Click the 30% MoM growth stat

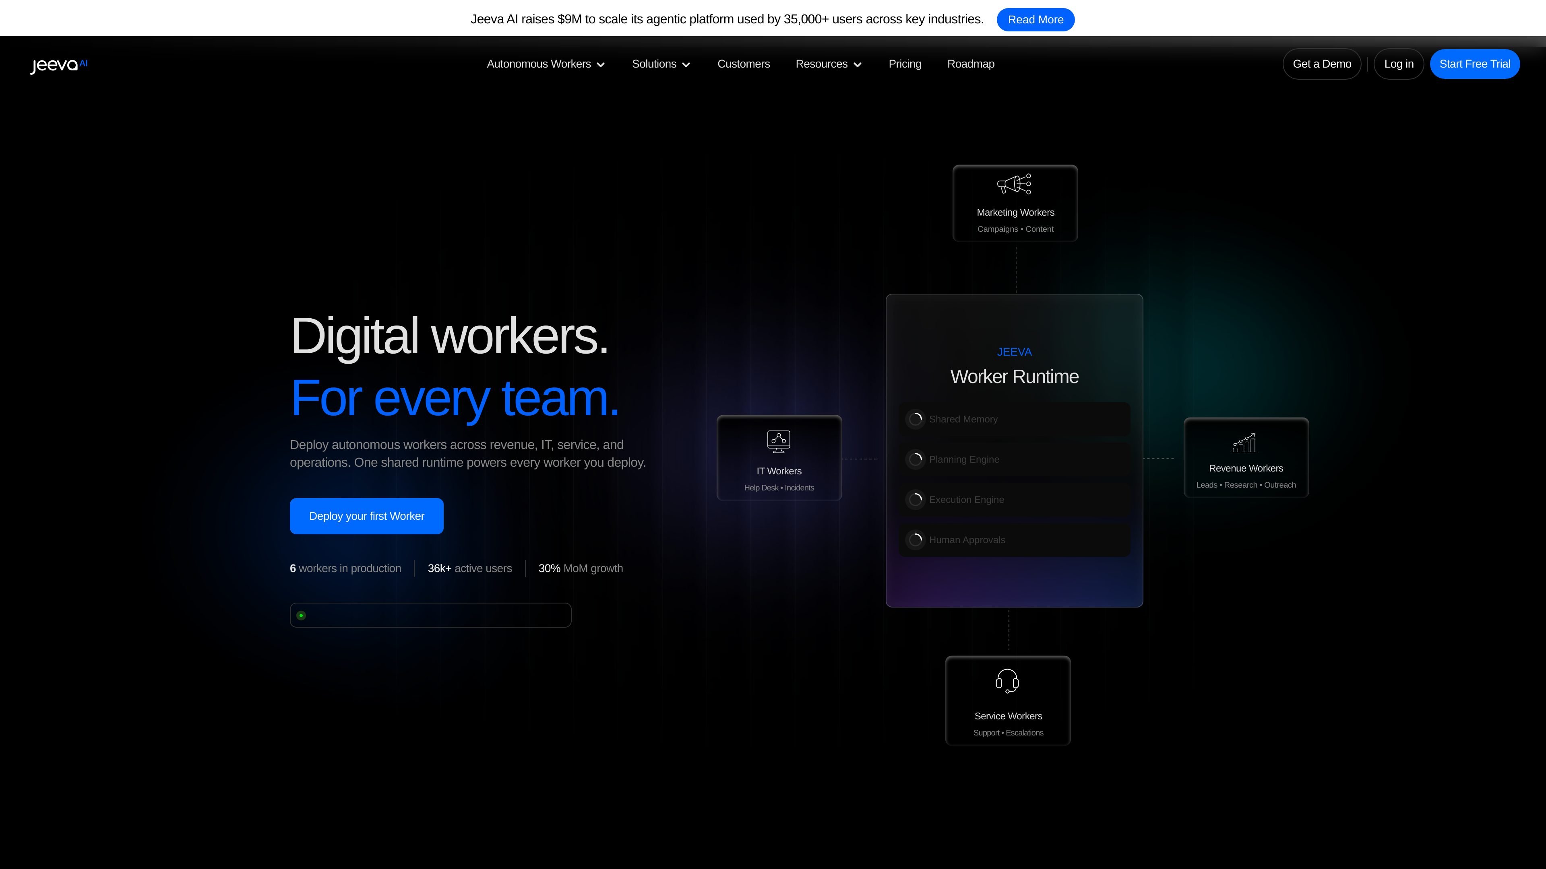pyautogui.click(x=580, y=568)
